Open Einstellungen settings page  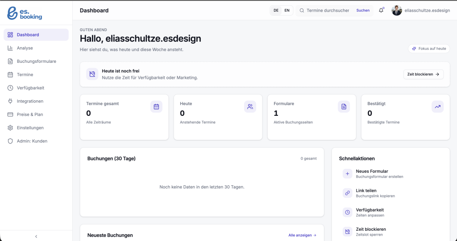36,128
